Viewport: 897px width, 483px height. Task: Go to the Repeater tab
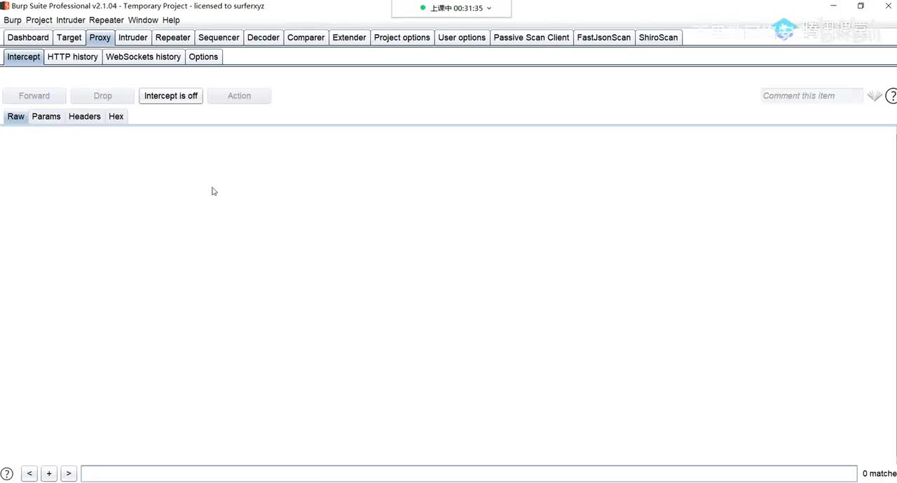click(173, 38)
